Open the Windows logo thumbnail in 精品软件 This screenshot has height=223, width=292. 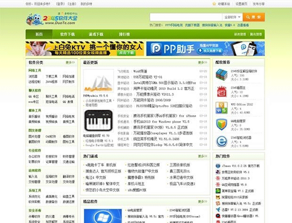coord(103,216)
